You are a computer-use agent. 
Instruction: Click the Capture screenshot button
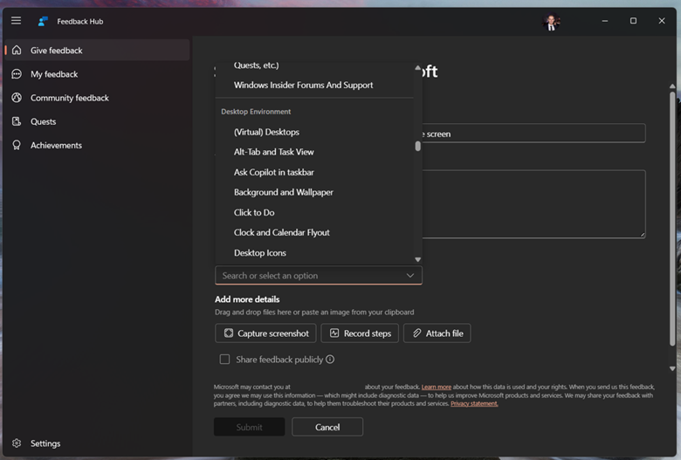(x=265, y=333)
